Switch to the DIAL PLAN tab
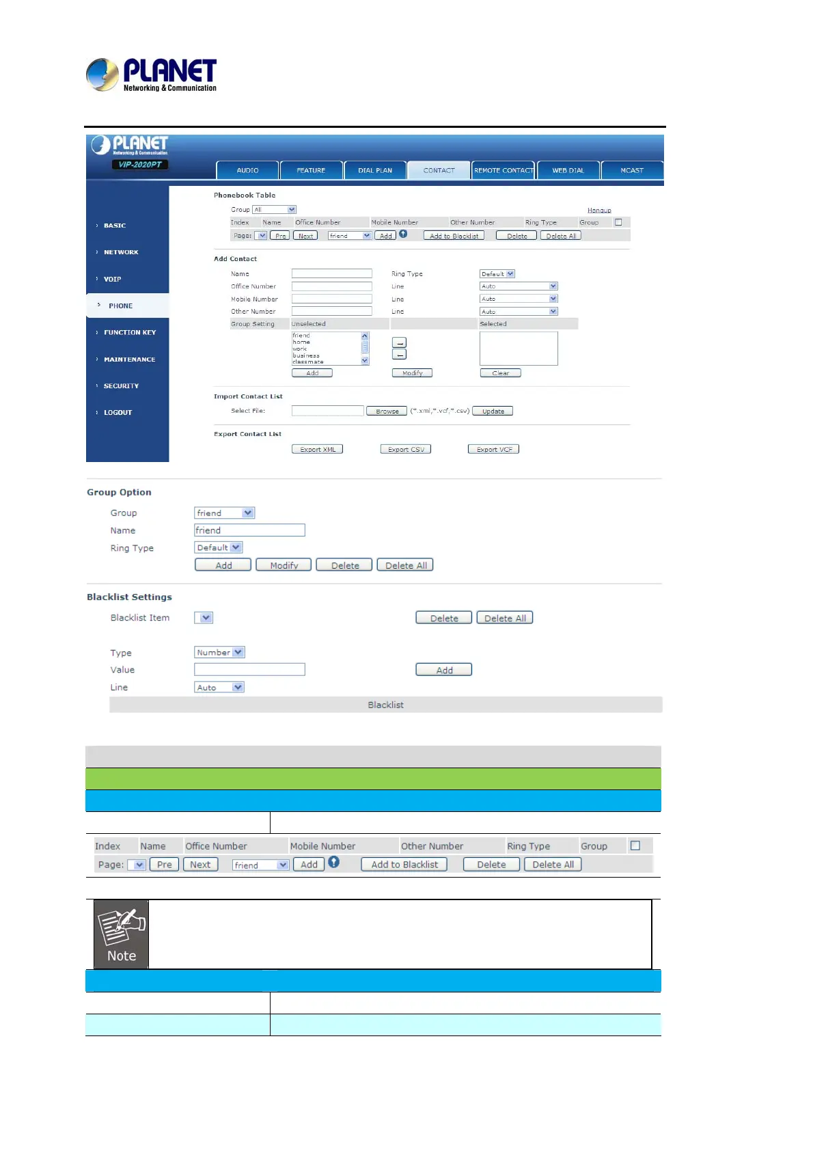 (375, 170)
